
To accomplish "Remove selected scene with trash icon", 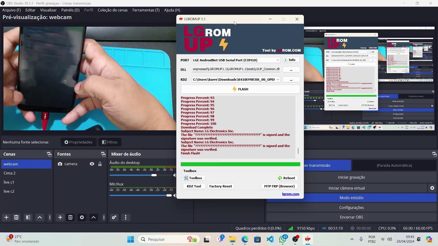I will [x=16, y=217].
